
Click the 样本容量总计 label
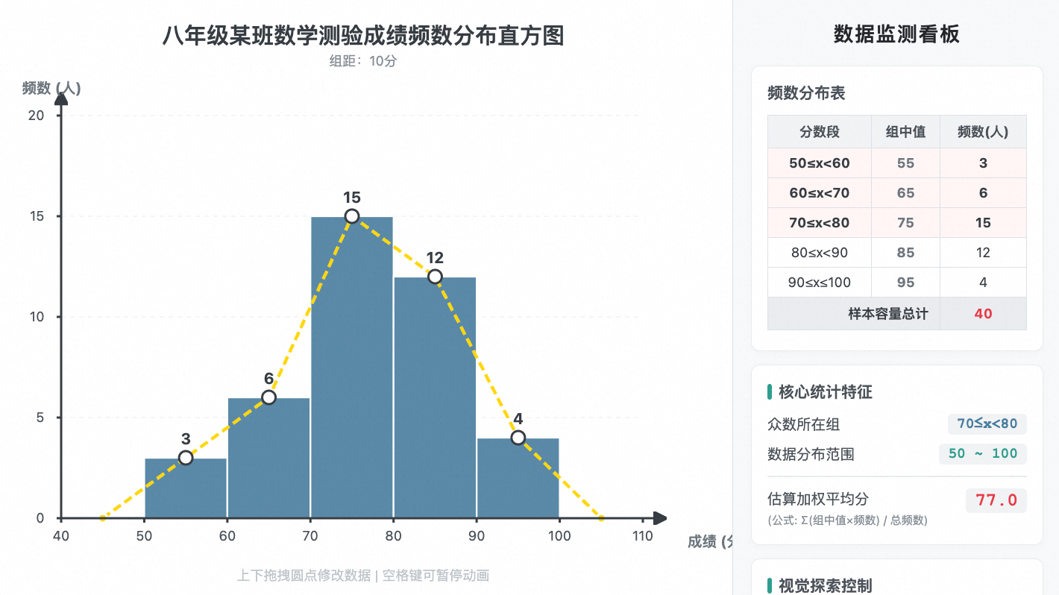888,314
